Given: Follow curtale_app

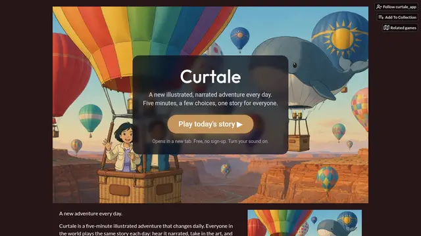Looking at the screenshot, I should pyautogui.click(x=396, y=7).
